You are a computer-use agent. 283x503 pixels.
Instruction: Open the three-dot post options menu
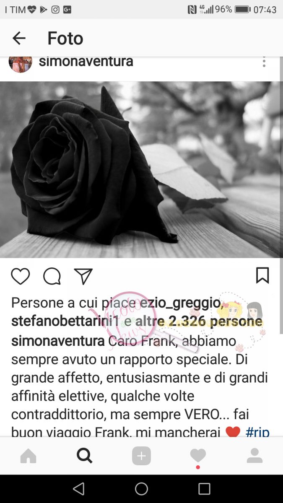pos(264,62)
